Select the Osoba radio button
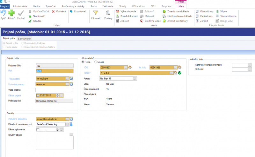The height and width of the screenshot is (157, 255). (x=96, y=62)
